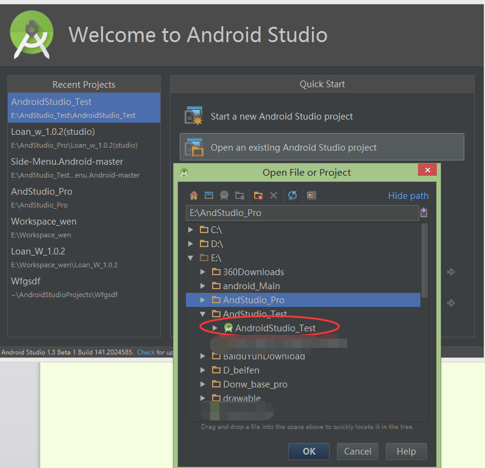Collapse the E:\ drive node
The width and height of the screenshot is (485, 468).
(191, 258)
